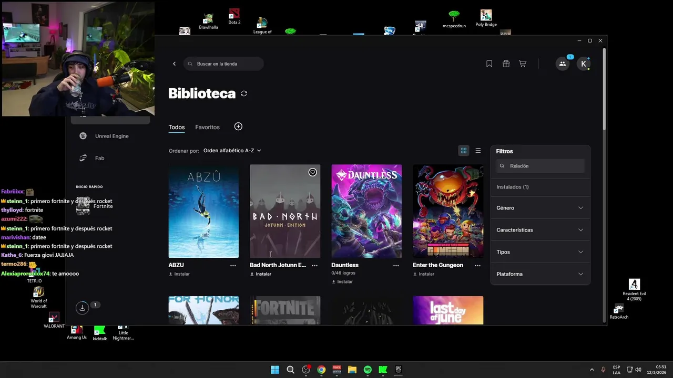Viewport: 673px width, 378px height.
Task: Expand the Tipos filter
Action: point(540,252)
